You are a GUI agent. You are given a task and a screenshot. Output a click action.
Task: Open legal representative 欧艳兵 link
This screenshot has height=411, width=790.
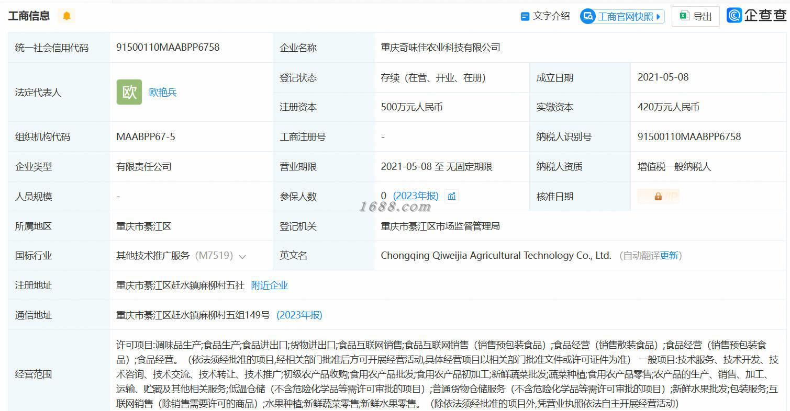coord(163,93)
